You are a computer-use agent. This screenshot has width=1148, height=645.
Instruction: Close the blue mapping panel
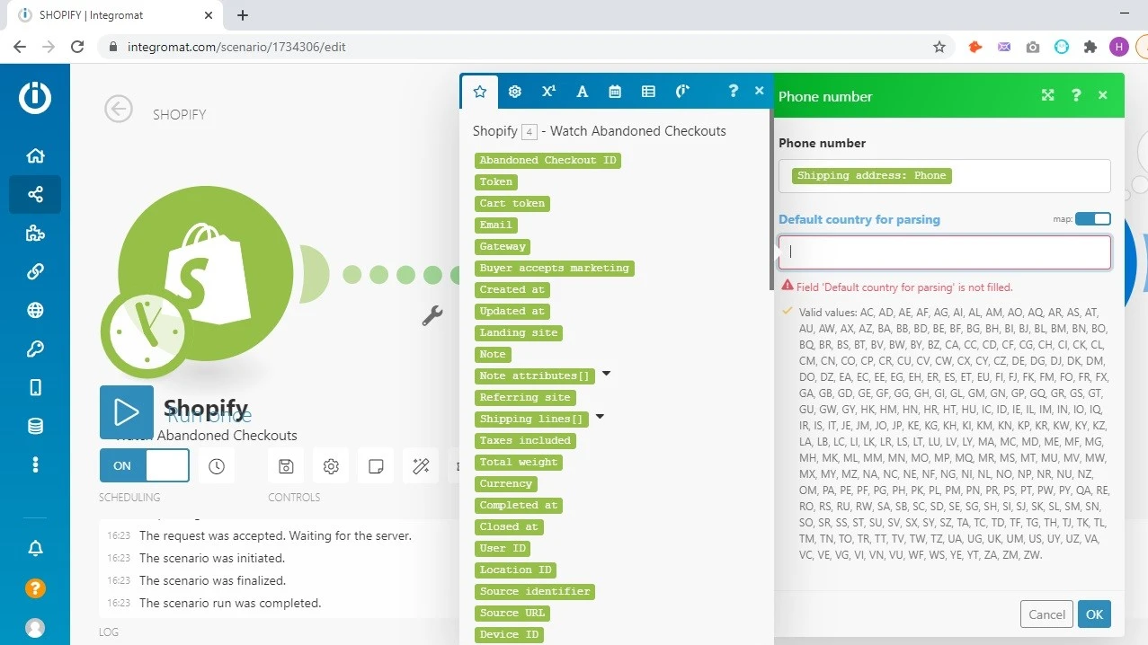click(x=759, y=91)
